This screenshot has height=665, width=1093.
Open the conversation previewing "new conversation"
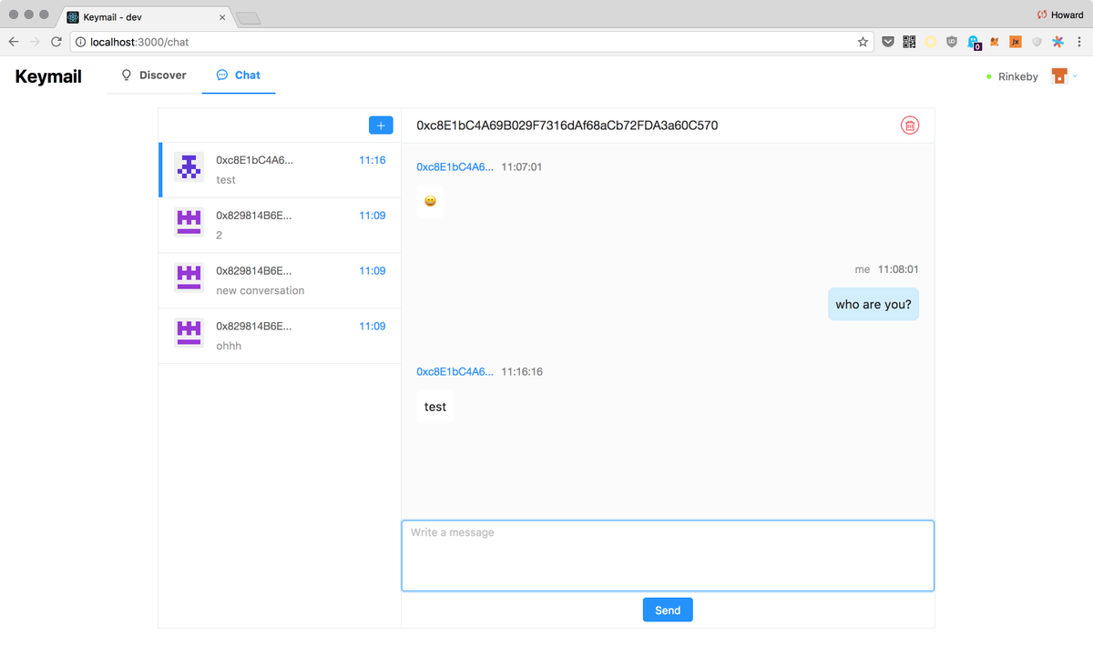point(280,281)
